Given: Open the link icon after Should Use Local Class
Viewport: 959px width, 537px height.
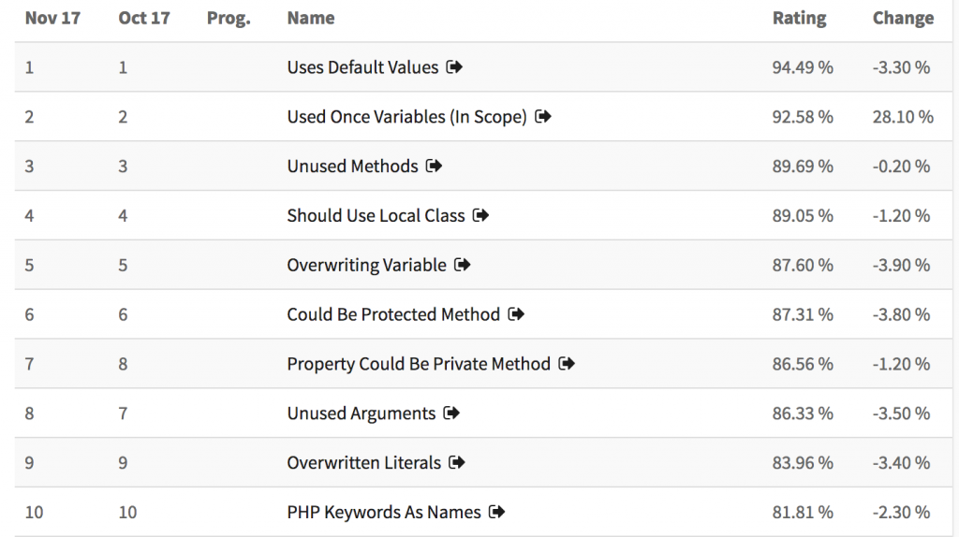Looking at the screenshot, I should pos(480,215).
